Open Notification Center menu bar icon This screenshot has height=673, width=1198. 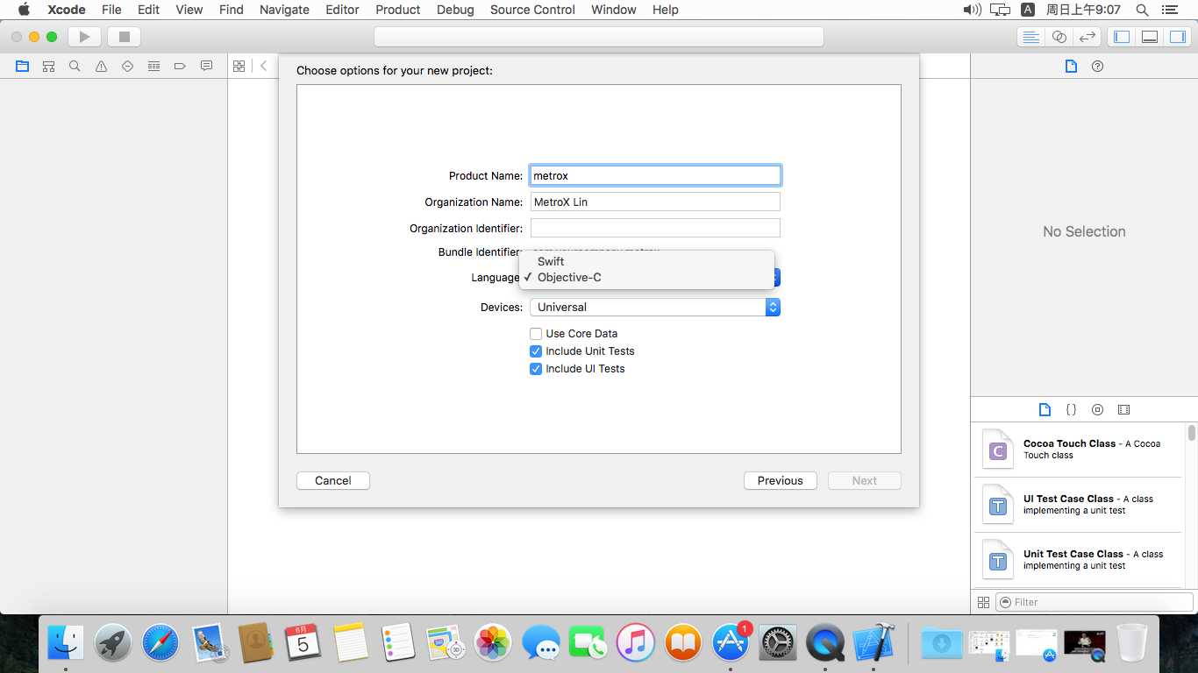(1169, 10)
